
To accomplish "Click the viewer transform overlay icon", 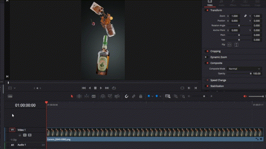I will (x=10, y=88).
